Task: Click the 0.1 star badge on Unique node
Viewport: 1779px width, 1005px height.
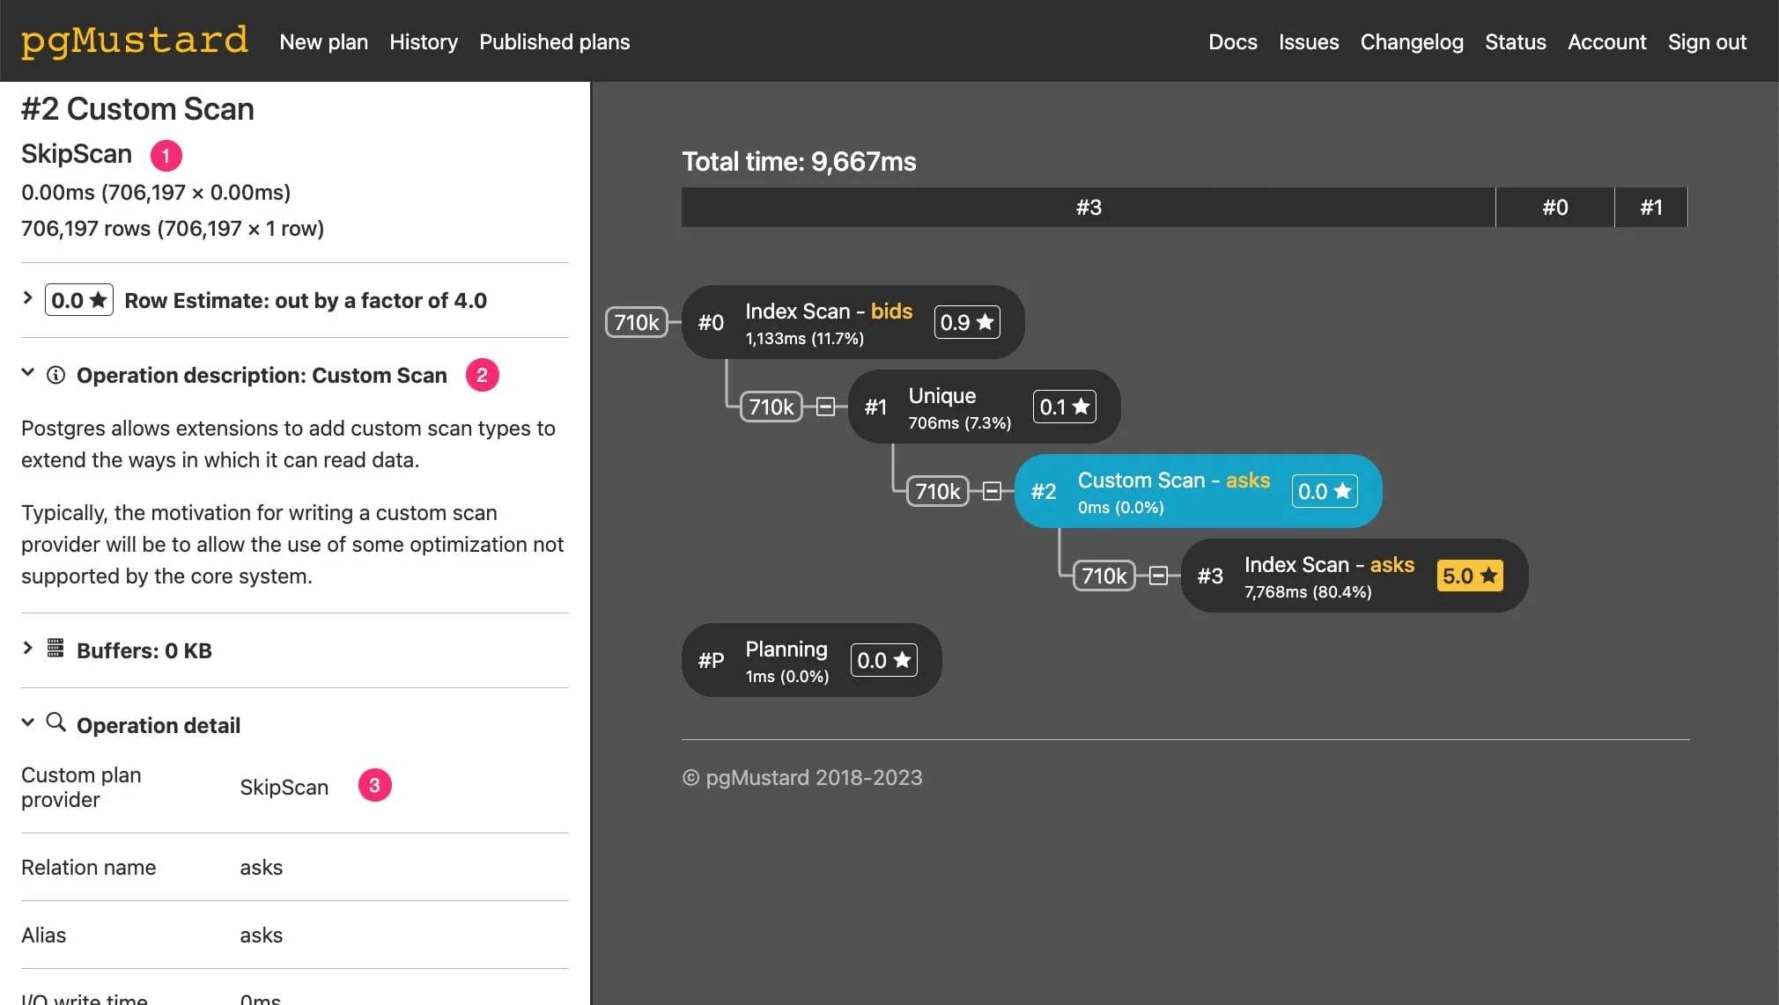Action: coord(1064,407)
